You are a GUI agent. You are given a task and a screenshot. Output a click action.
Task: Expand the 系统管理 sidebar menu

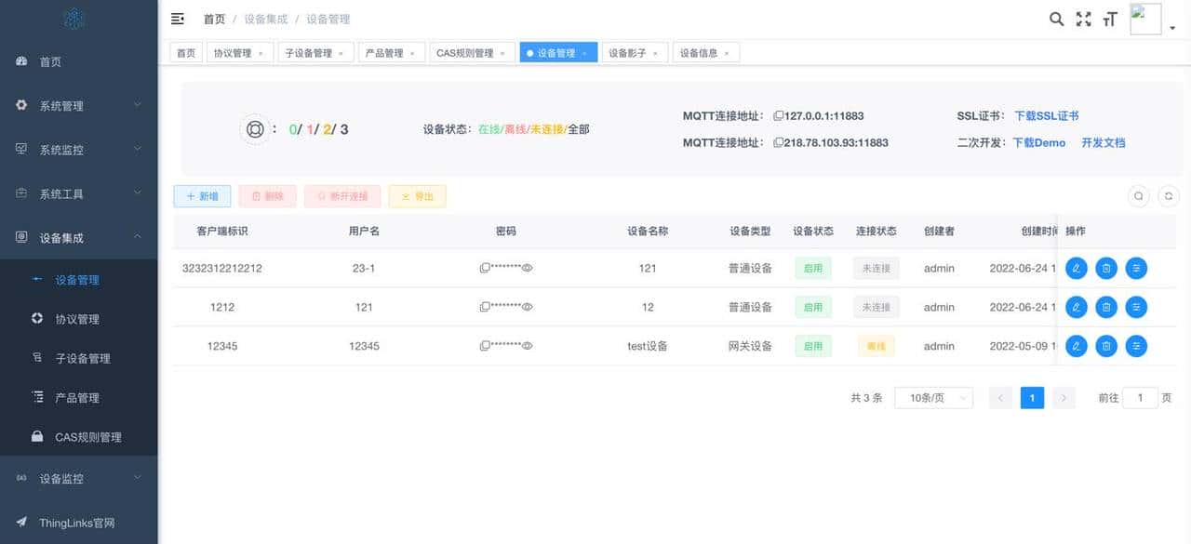coord(58,105)
